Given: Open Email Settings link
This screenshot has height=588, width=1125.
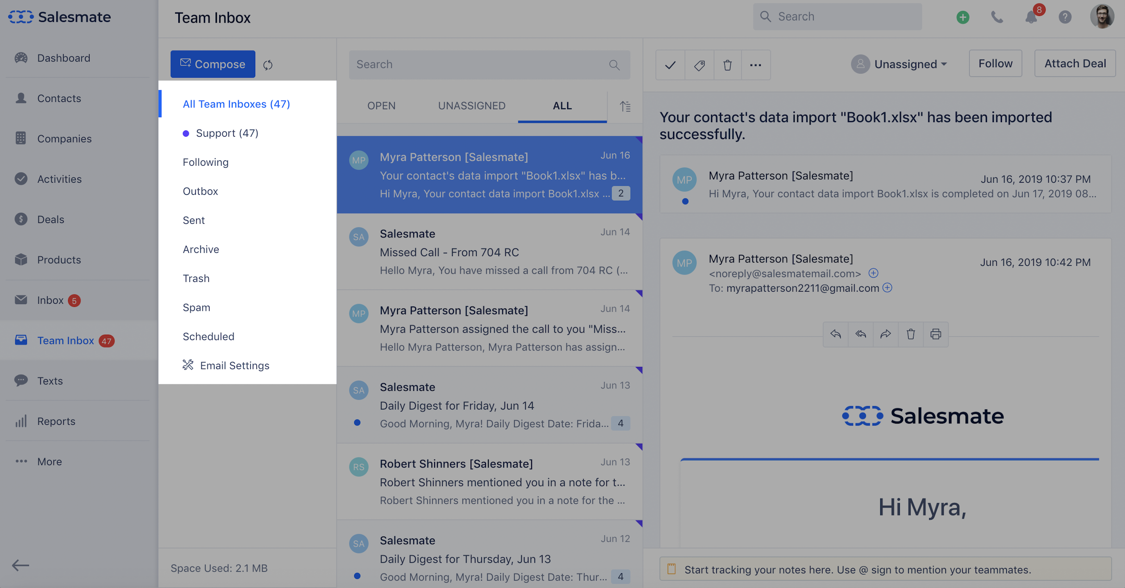Looking at the screenshot, I should click(x=226, y=365).
